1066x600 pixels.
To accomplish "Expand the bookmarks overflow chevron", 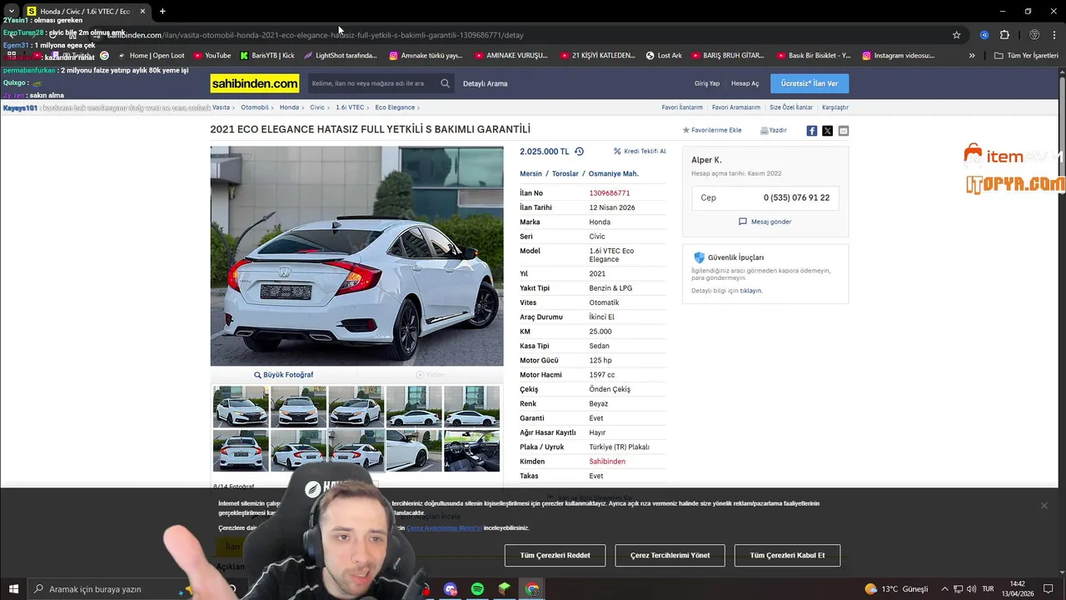I will click(972, 56).
